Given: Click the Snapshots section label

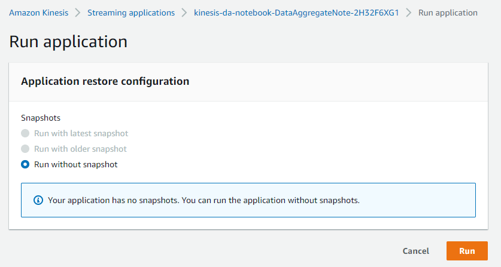Looking at the screenshot, I should pos(41,118).
